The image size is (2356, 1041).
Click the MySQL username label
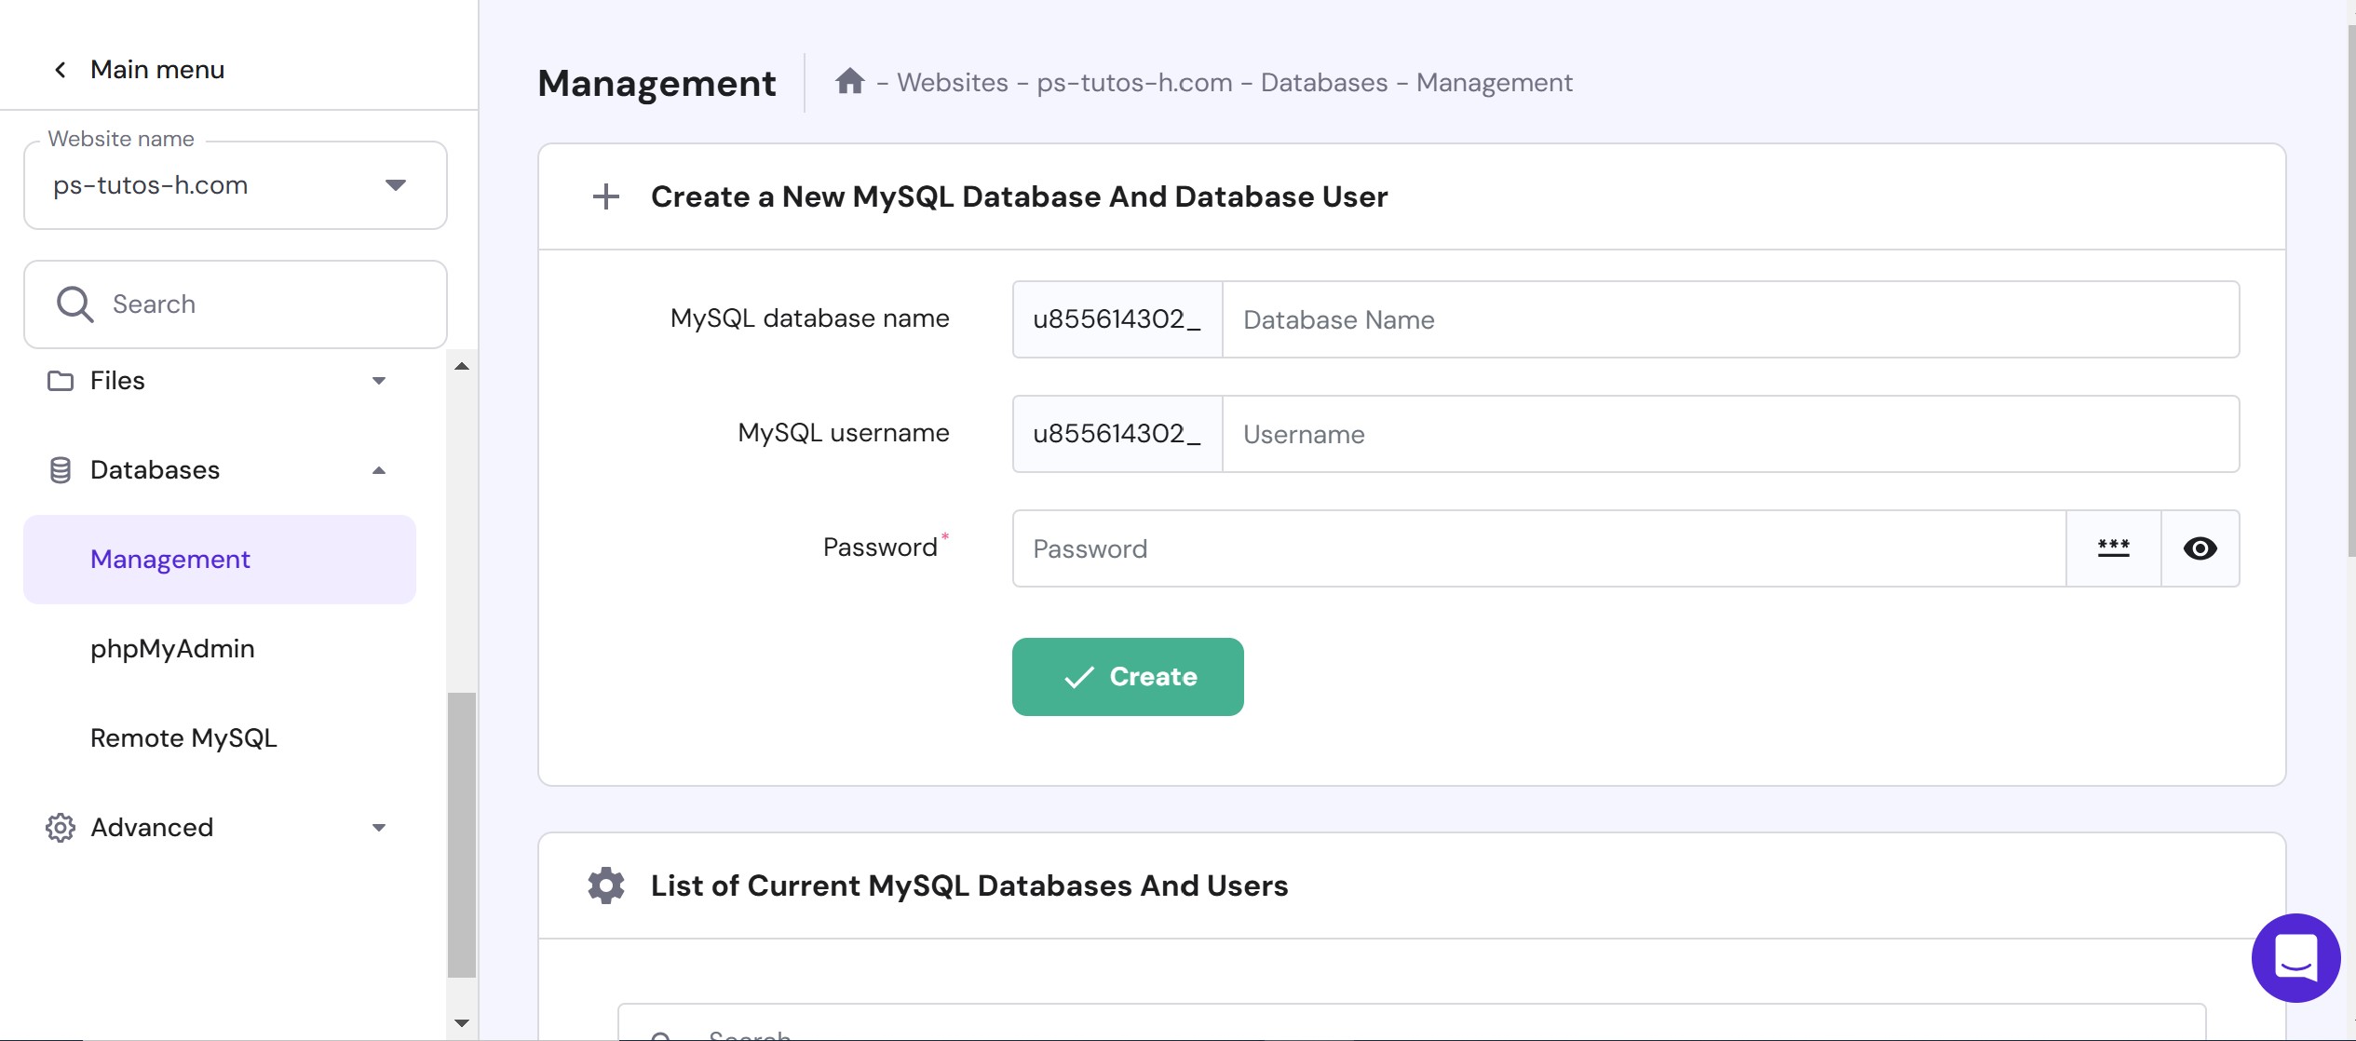pos(844,433)
